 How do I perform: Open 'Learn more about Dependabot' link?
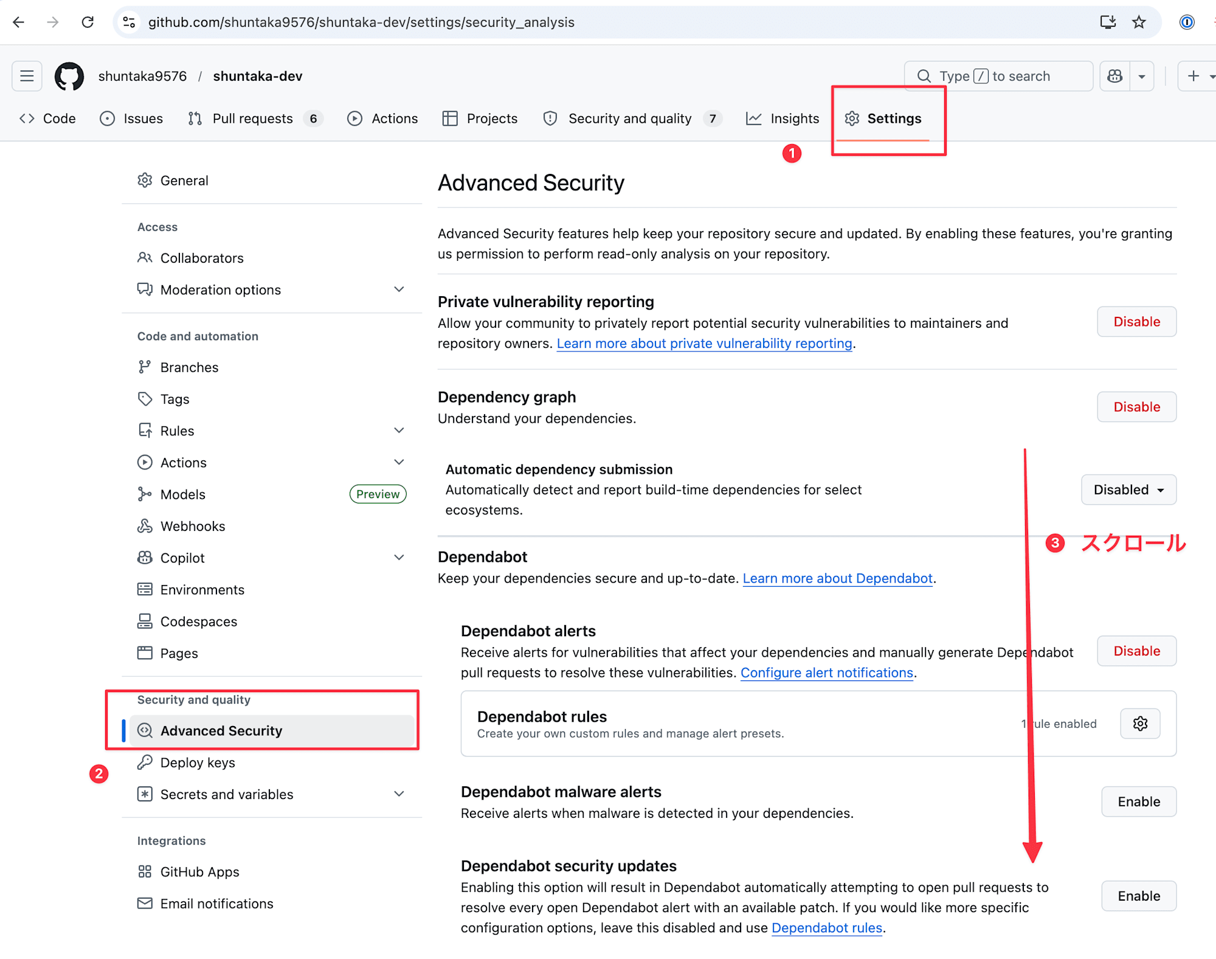click(x=837, y=578)
